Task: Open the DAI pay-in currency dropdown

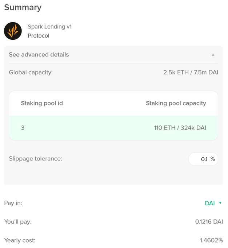Action: pos(213,203)
